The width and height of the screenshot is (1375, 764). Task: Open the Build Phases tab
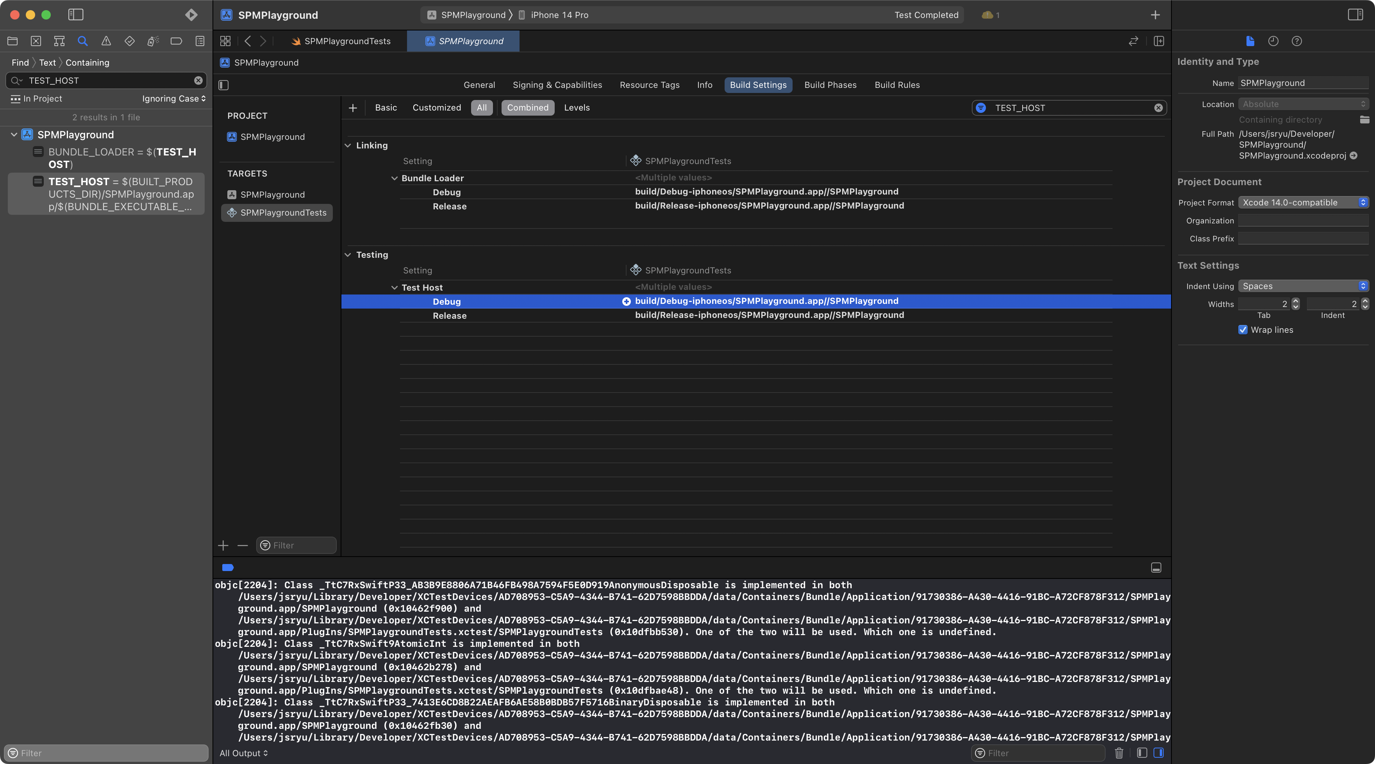click(830, 85)
